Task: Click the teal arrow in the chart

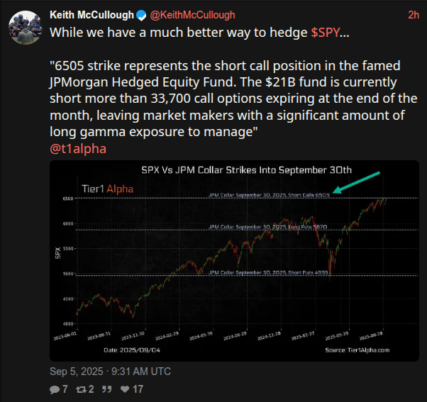Action: point(356,183)
